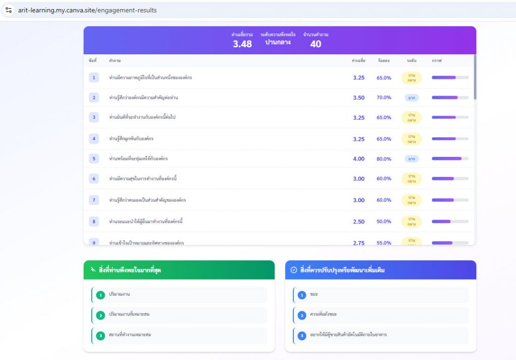Click the ค่าเฉลี่ย column header
516x360 pixels.
358,61
